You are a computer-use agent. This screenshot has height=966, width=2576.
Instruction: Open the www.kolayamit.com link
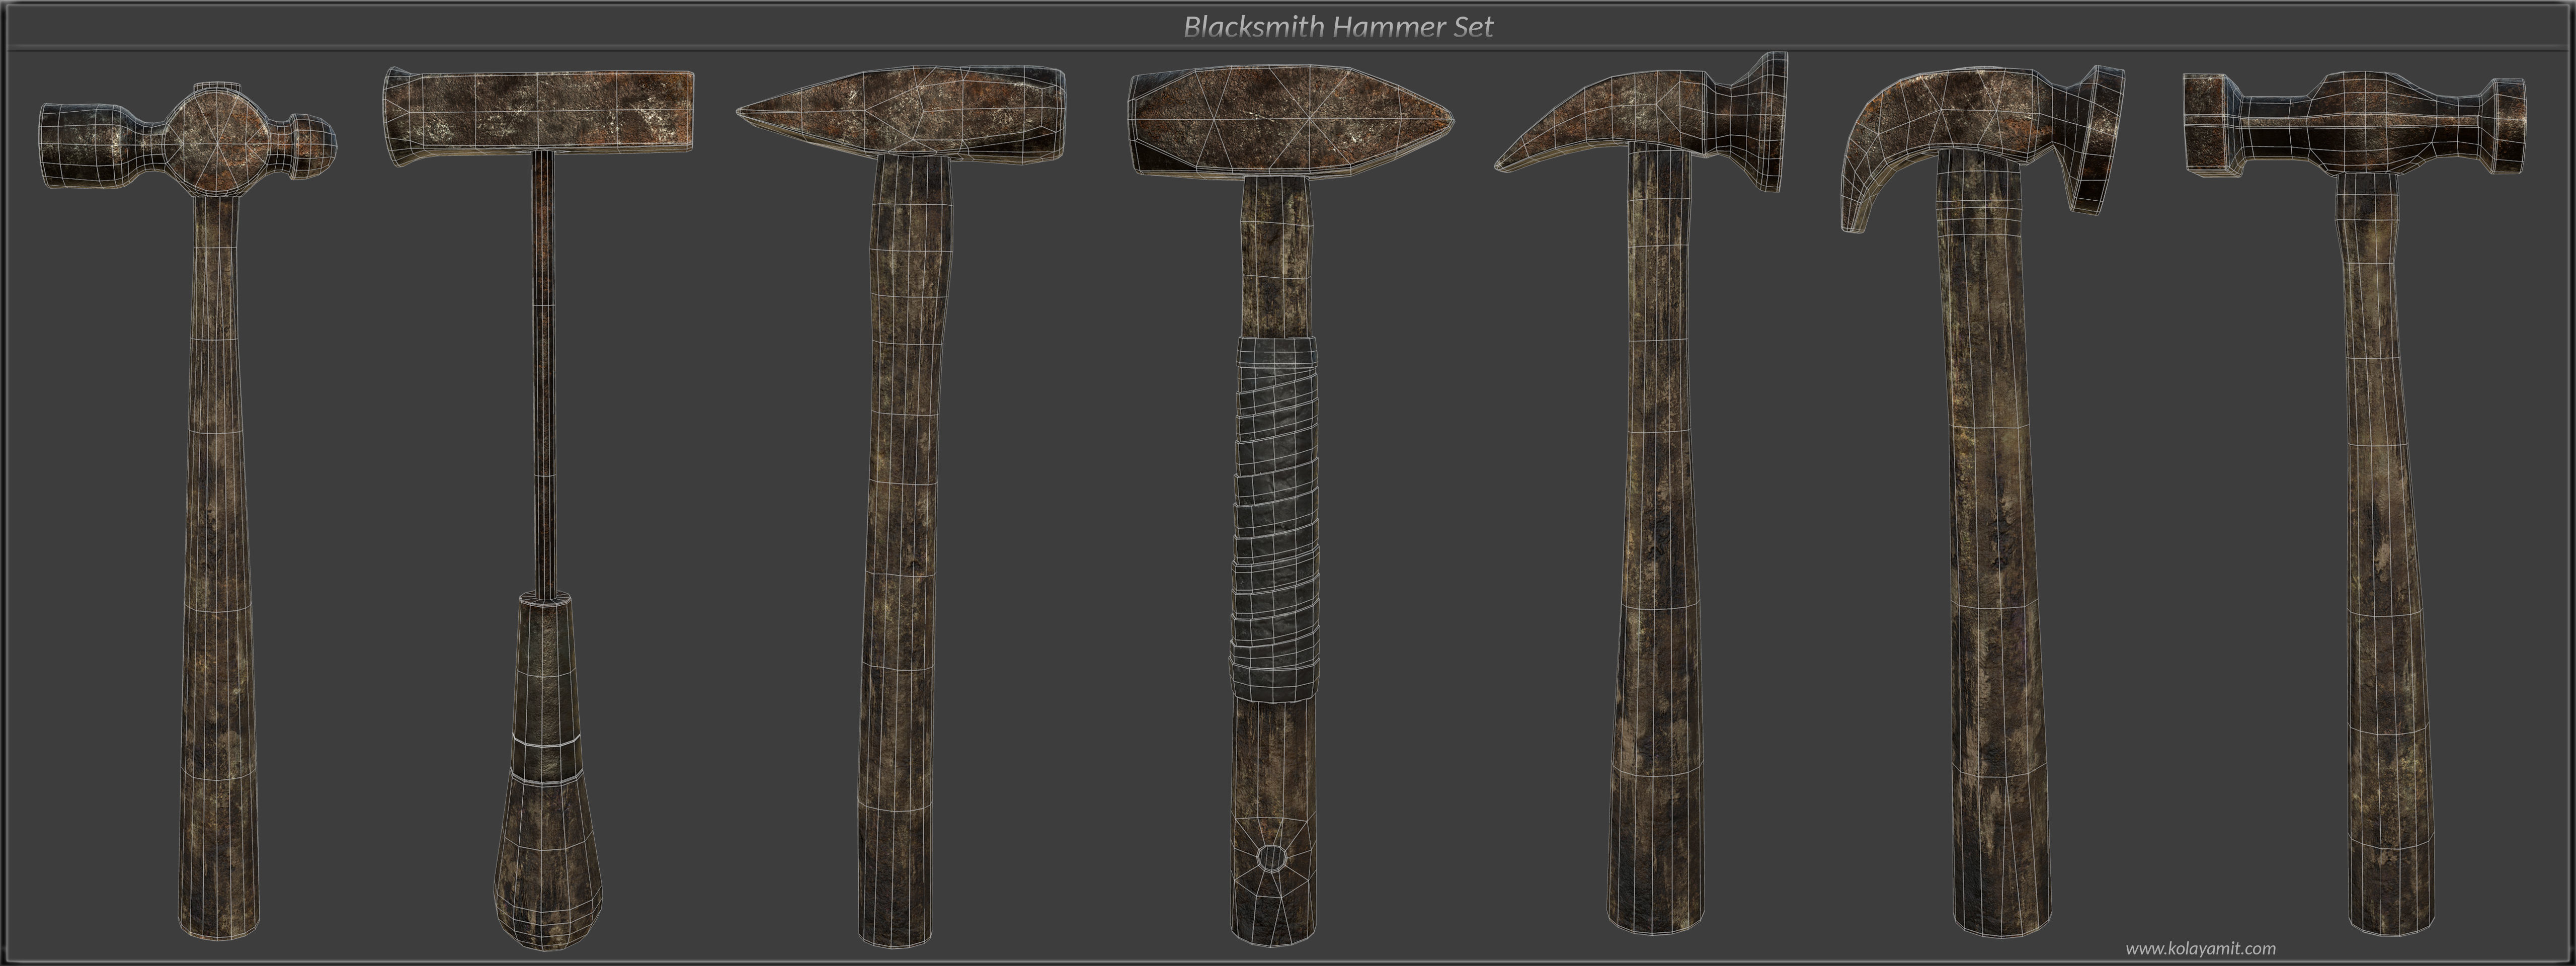click(x=2201, y=948)
